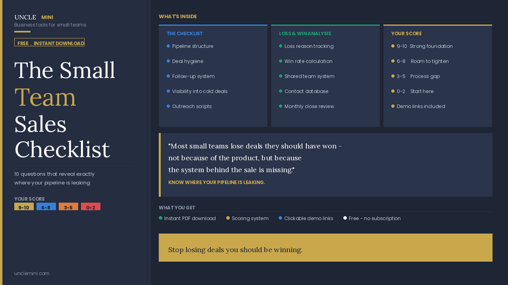508x285 pixels.
Task: Click the FREE . INSTANT DOWNLOAD badge
Action: 50,43
